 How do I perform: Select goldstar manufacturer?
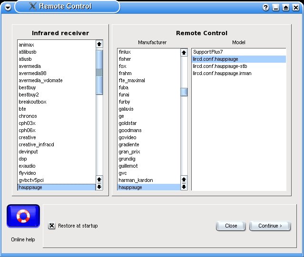pos(149,124)
